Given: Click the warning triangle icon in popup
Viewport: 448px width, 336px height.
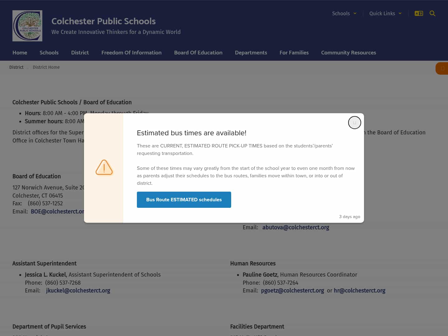Looking at the screenshot, I should tap(104, 167).
